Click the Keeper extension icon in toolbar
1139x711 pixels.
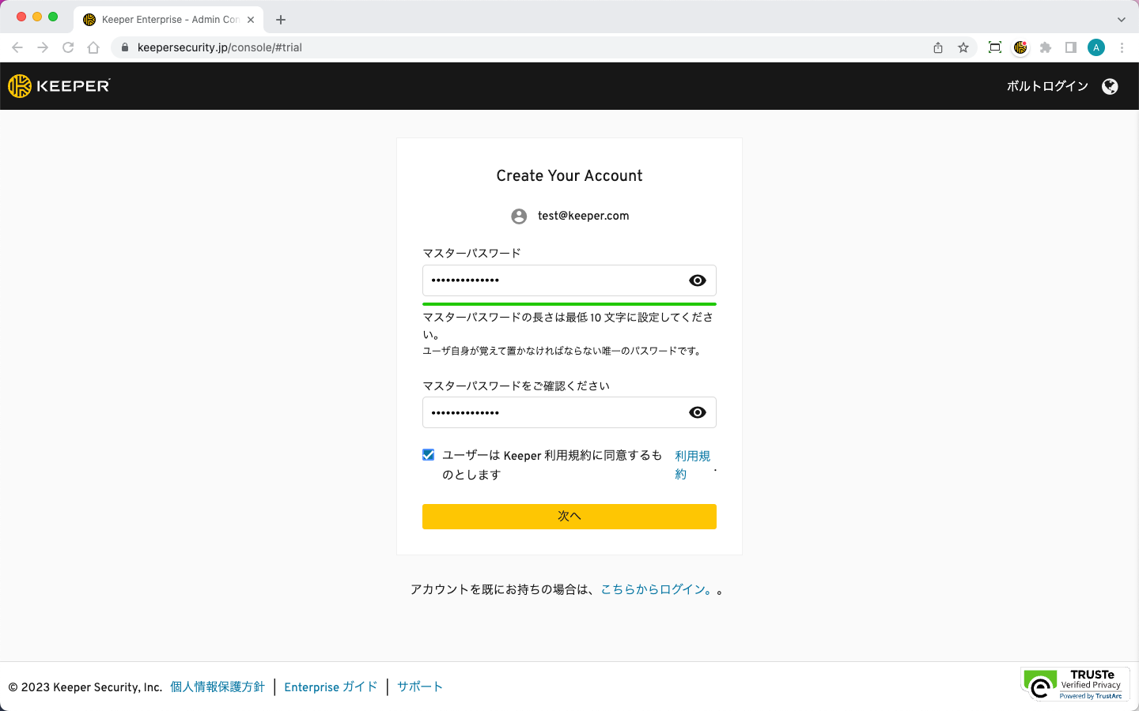[1020, 47]
